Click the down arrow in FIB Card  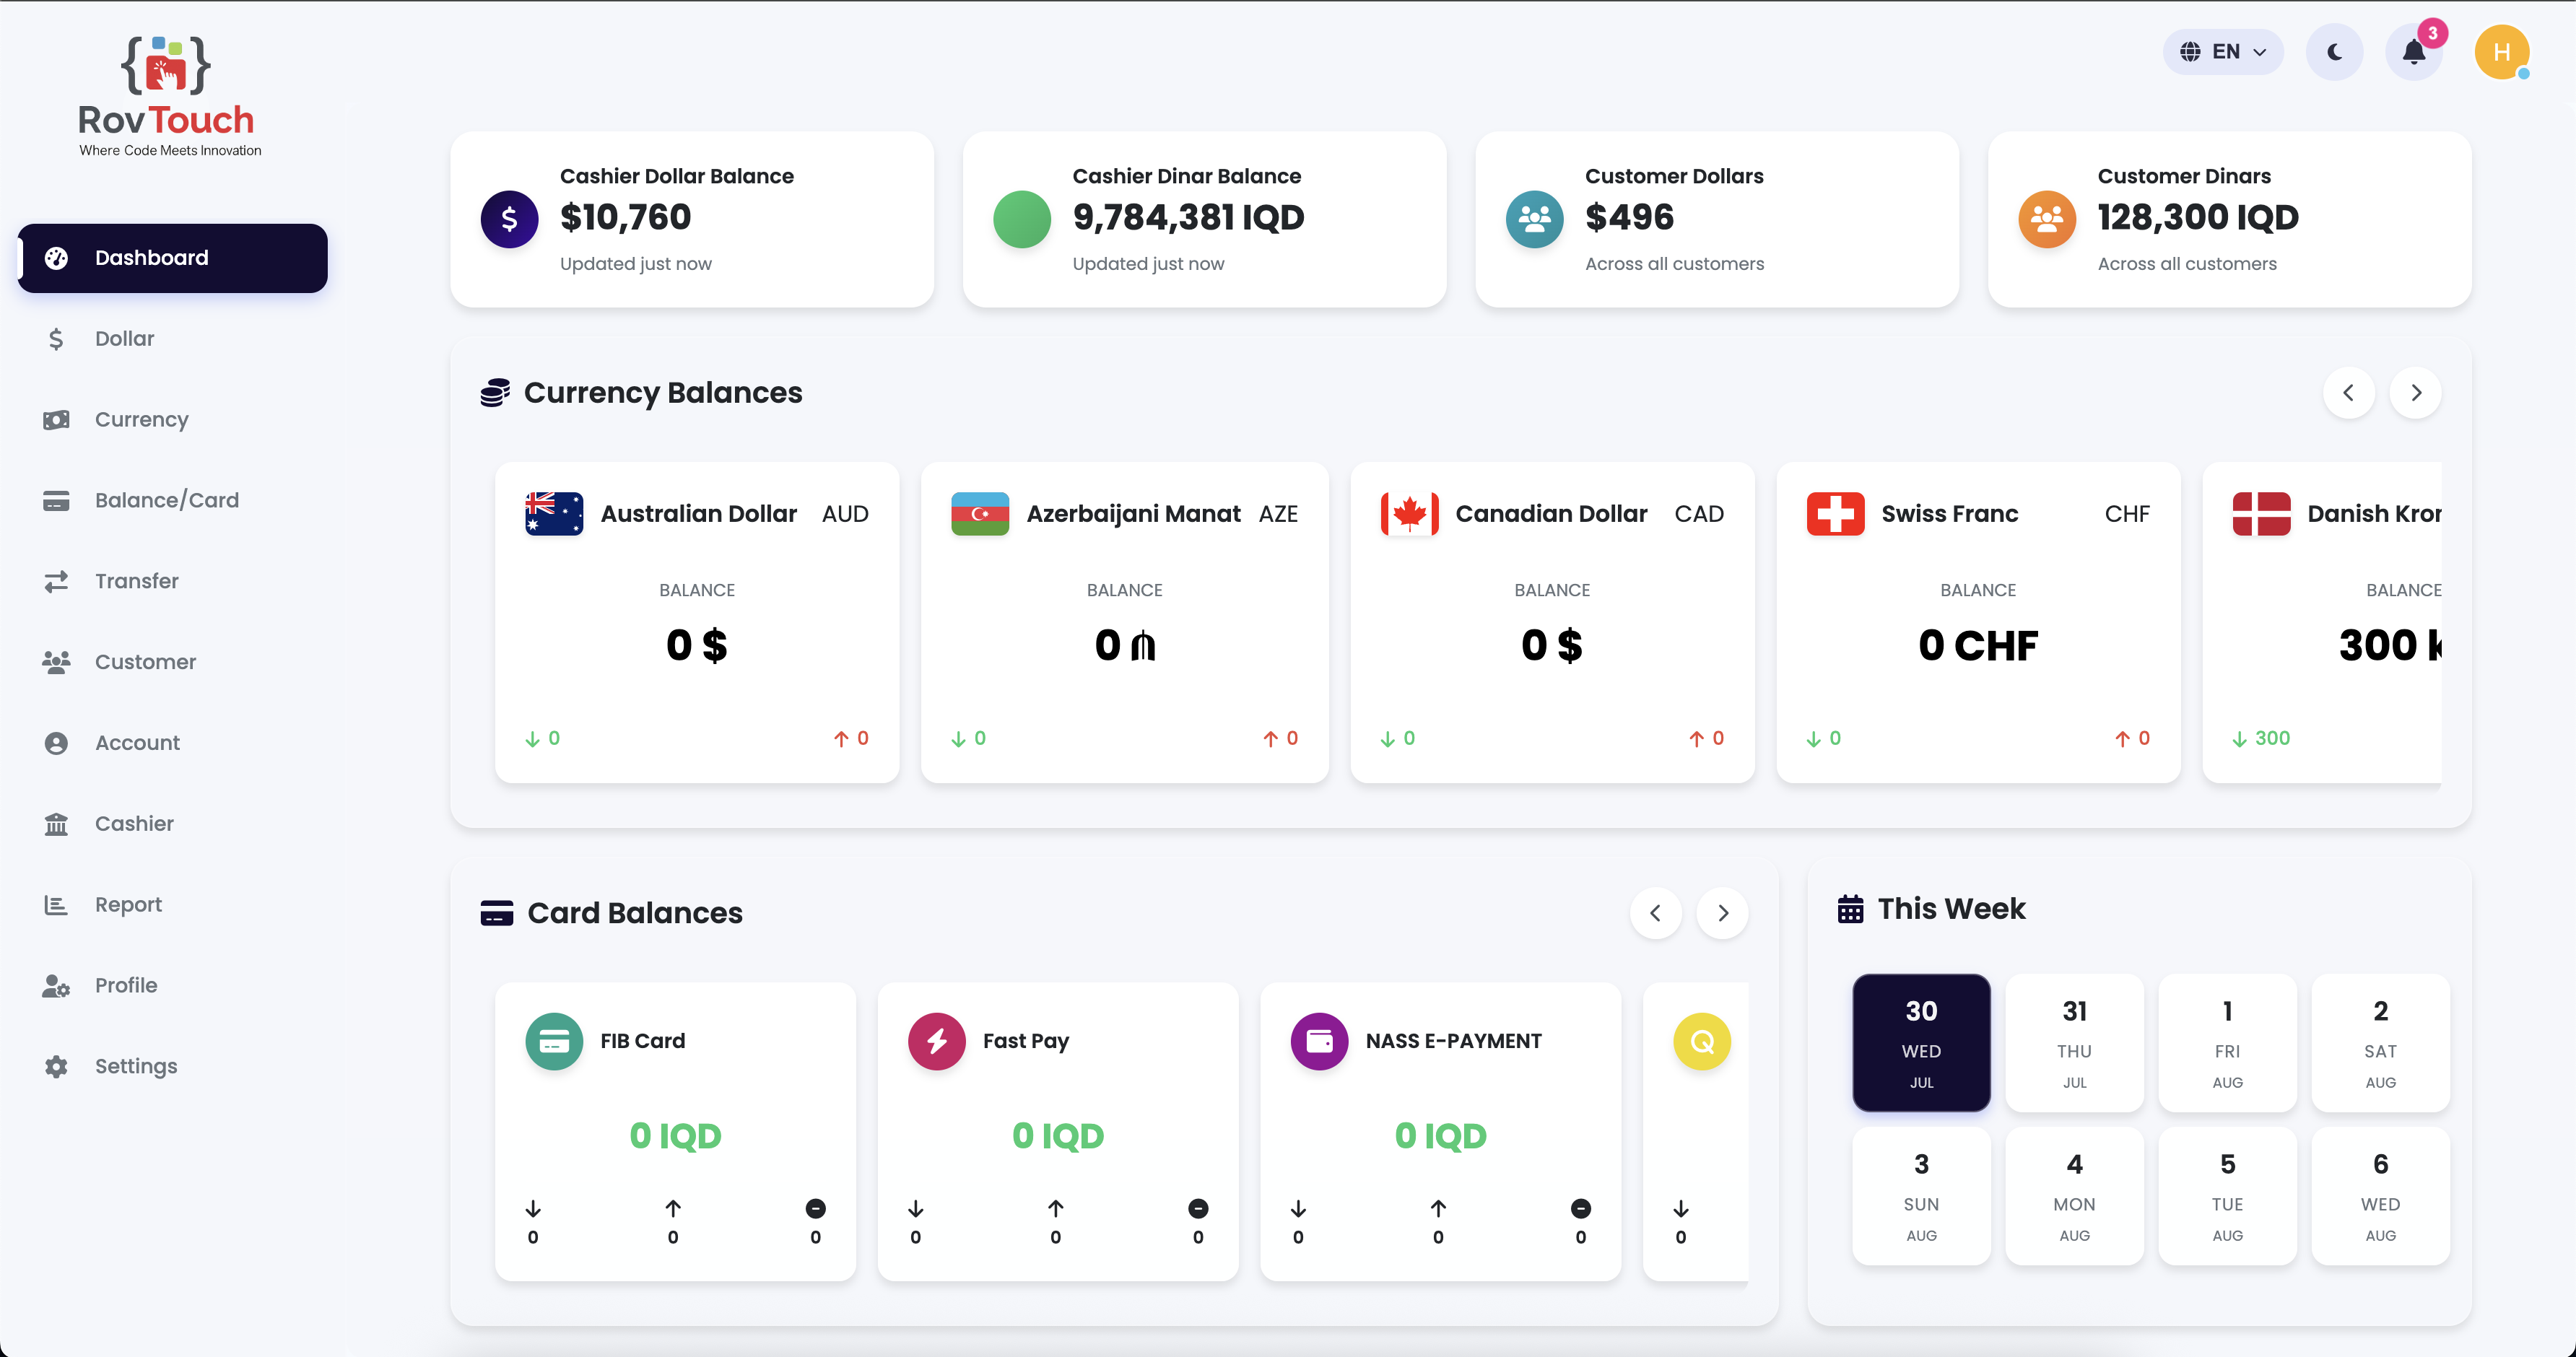point(533,1209)
